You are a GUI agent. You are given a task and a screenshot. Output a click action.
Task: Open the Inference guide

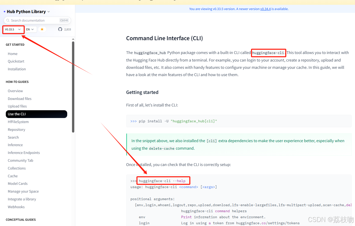pos(15,145)
